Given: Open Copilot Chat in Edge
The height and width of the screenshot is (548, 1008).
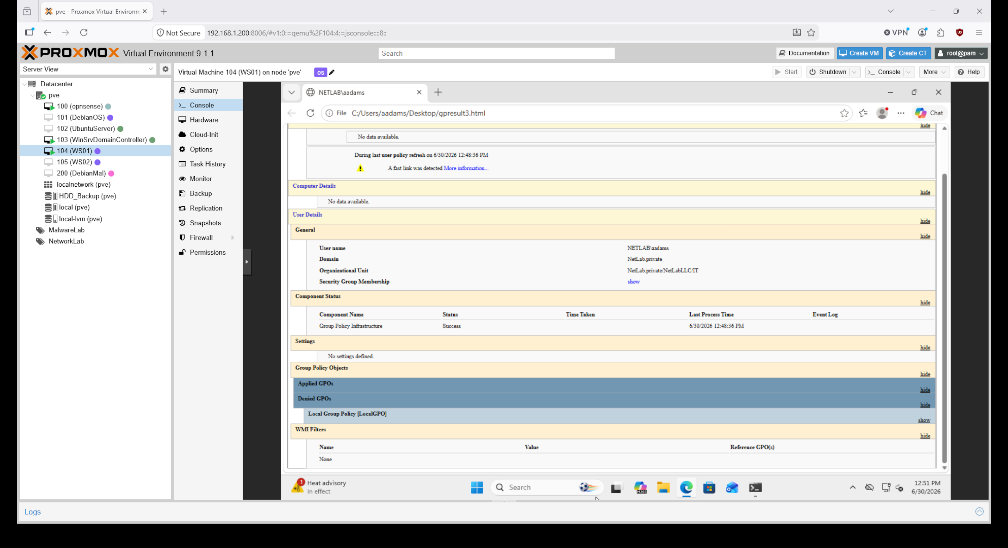Looking at the screenshot, I should [929, 113].
